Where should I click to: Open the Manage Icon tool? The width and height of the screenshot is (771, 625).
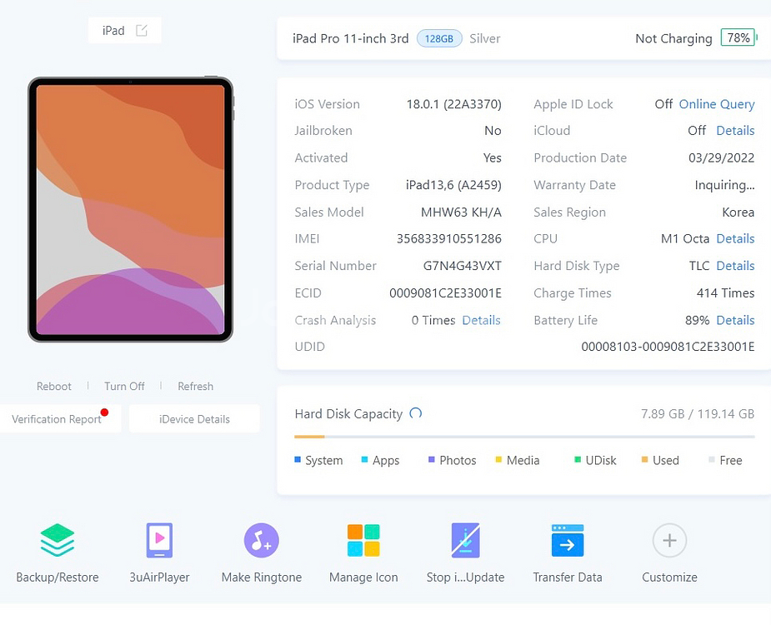coord(363,540)
